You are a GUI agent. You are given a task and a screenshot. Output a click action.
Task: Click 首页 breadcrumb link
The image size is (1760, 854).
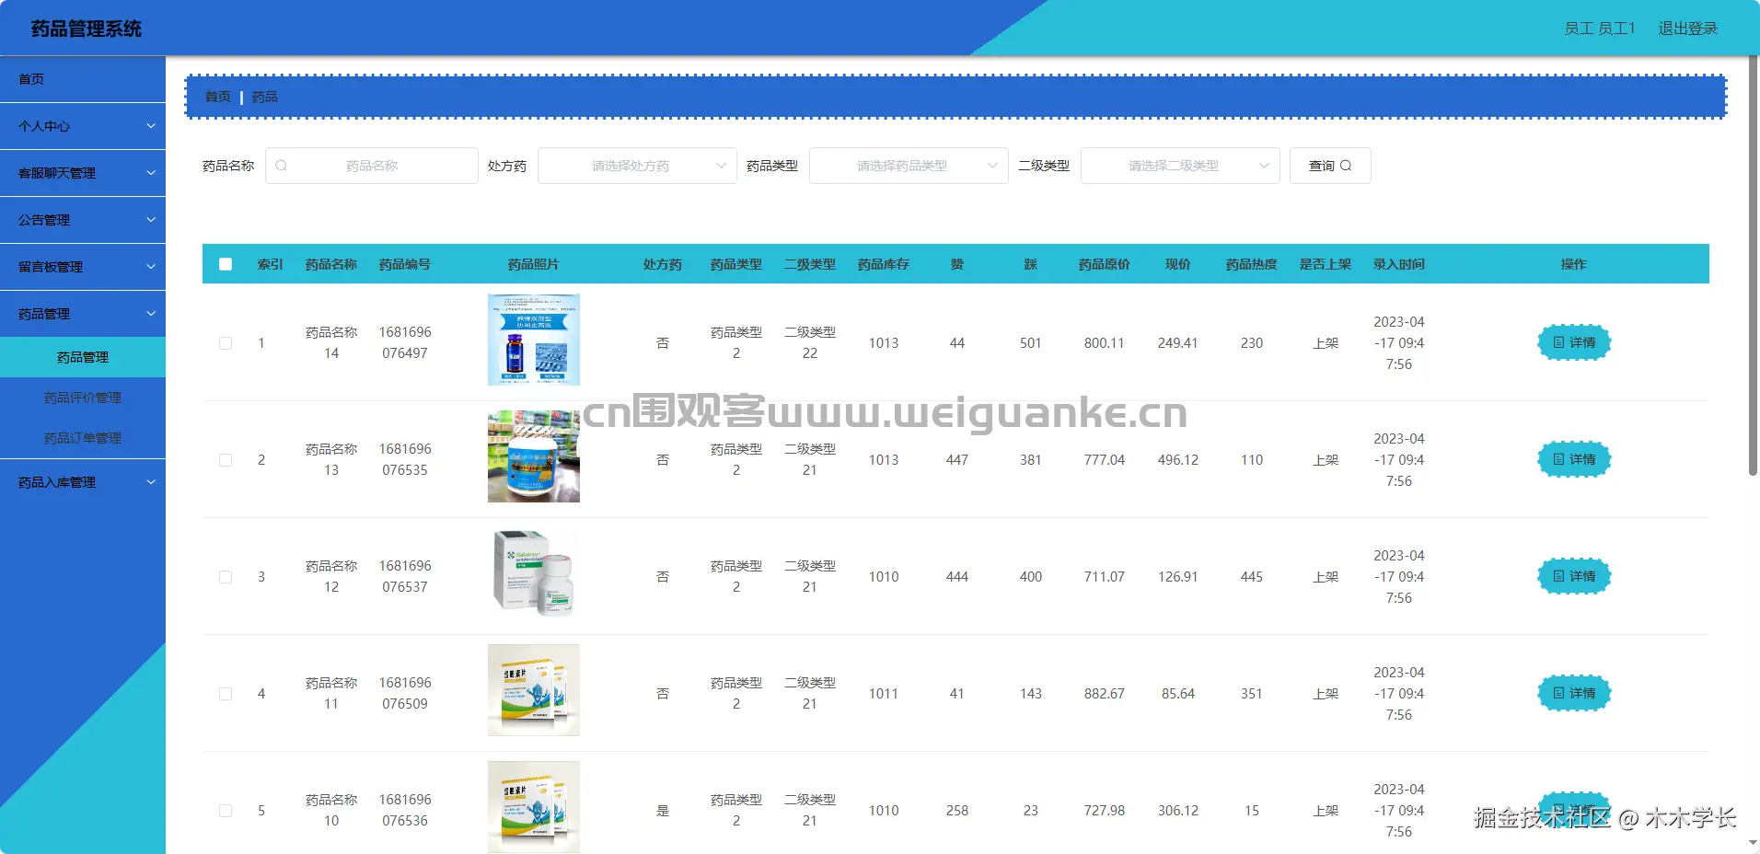coord(218,97)
